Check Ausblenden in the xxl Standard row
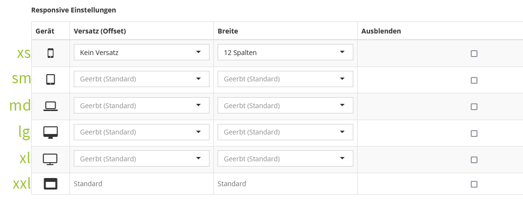The image size is (523, 201). [474, 184]
